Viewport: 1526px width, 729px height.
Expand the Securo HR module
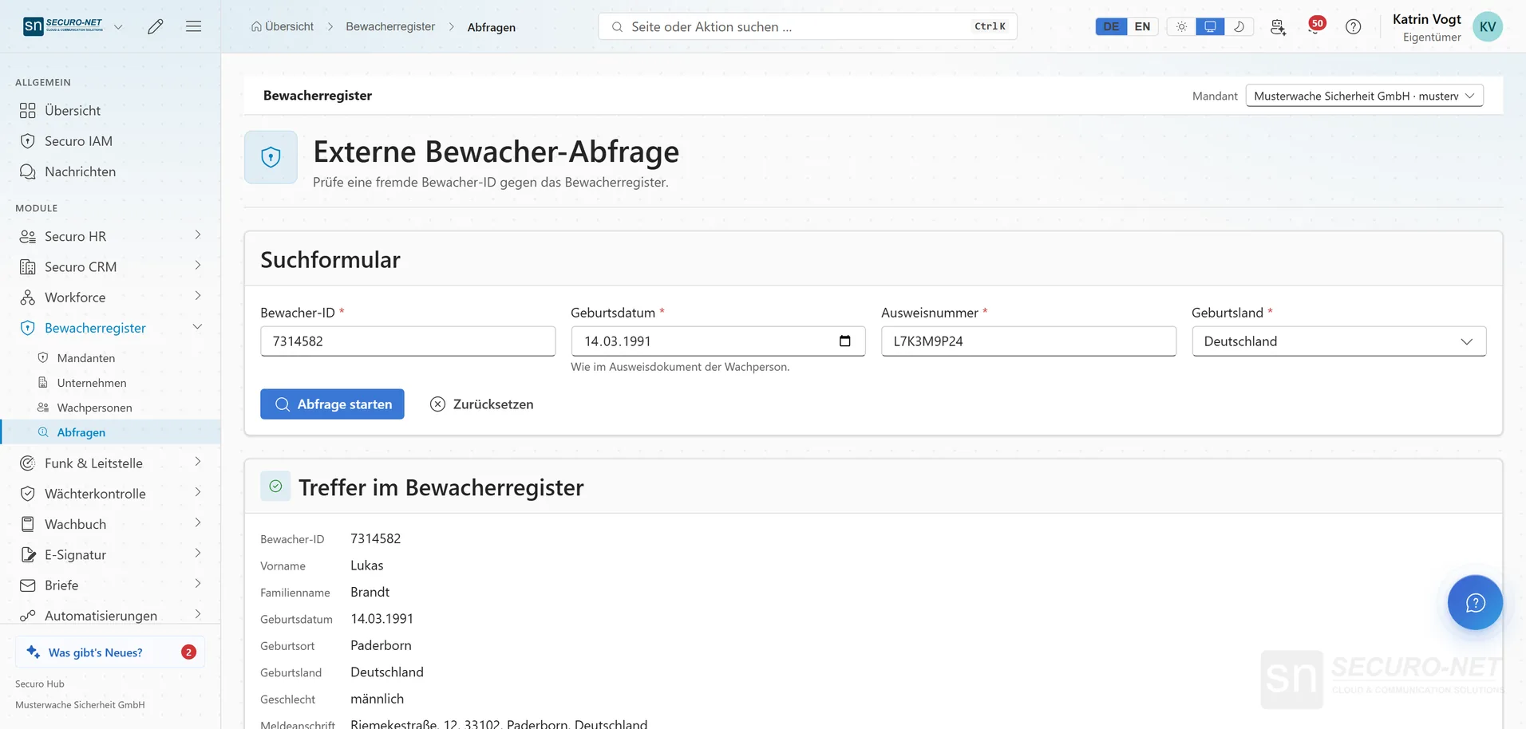coord(110,236)
